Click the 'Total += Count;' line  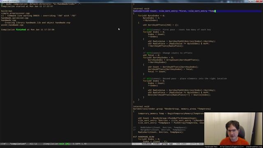[157, 72]
